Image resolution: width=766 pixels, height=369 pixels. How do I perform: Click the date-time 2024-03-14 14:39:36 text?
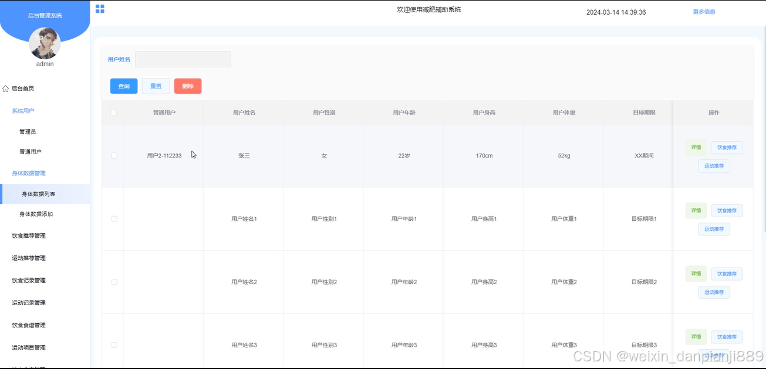pos(616,12)
